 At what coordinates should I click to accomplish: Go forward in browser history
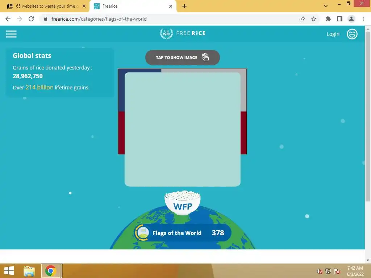(x=20, y=19)
